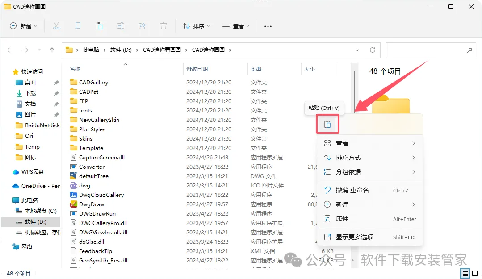Click the search magnifier icon
Viewport: 482px width, 279px height.
[469, 50]
